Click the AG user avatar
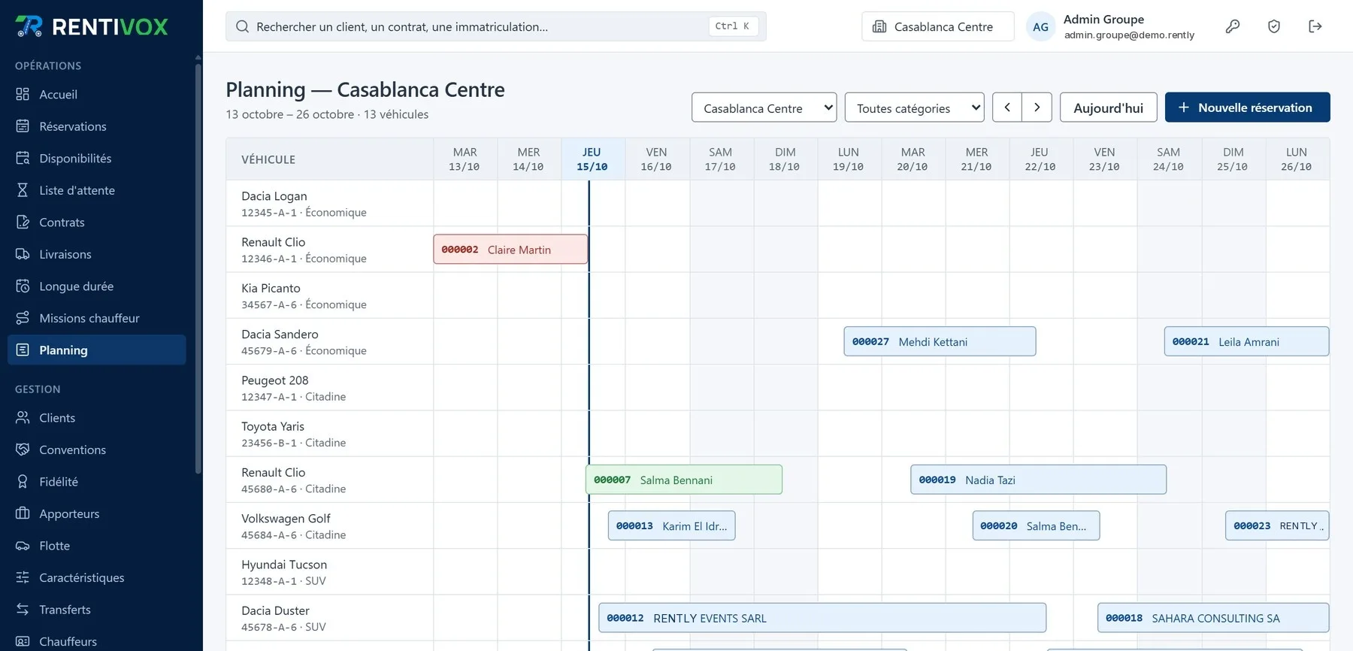Screen dimensions: 1353x651 (1040, 27)
